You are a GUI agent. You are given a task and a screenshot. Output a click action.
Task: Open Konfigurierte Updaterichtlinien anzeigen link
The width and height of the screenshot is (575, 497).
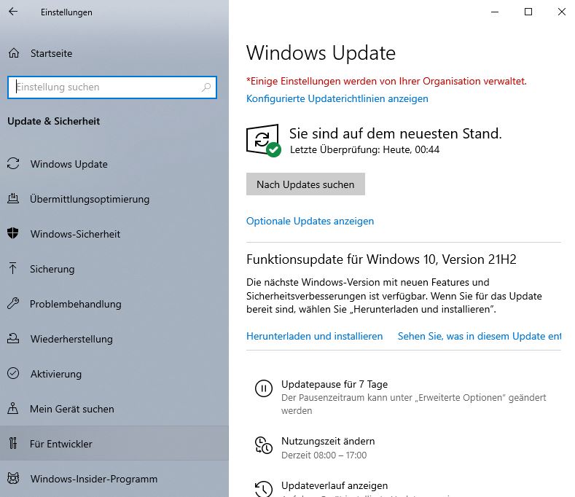pos(337,98)
